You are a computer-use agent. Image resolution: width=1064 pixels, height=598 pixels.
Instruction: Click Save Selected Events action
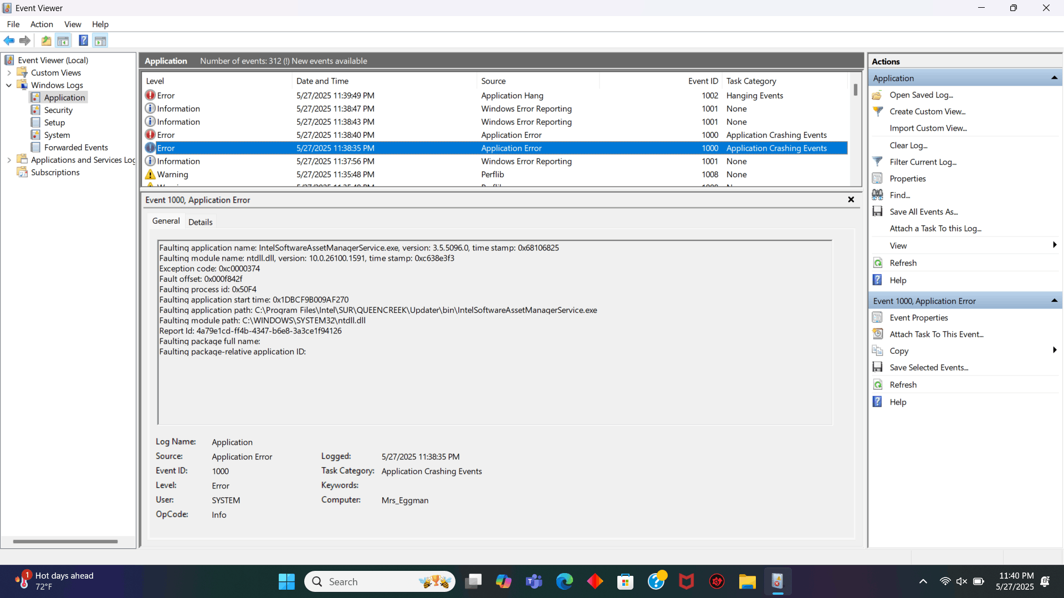pos(929,367)
